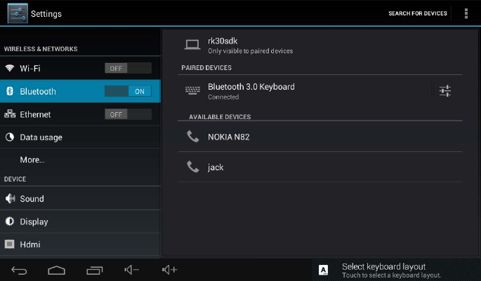Click the phone icon beside jack
Image resolution: width=481 pixels, height=281 pixels.
click(x=193, y=167)
